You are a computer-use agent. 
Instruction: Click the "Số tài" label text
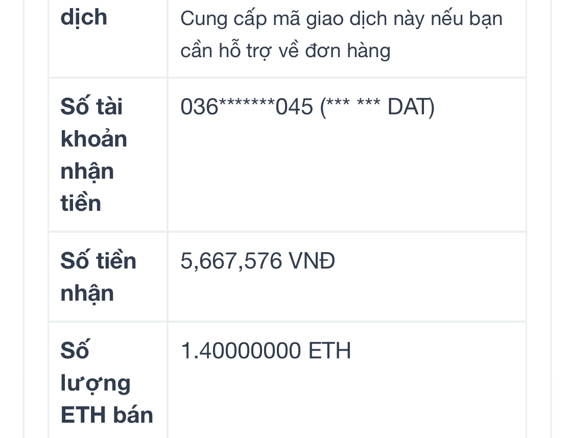coord(91,107)
